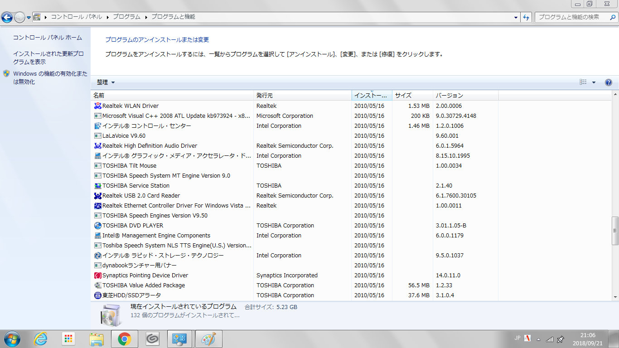Open インストールされた更新プログラムを表示 link
This screenshot has width=619, height=348.
point(48,58)
